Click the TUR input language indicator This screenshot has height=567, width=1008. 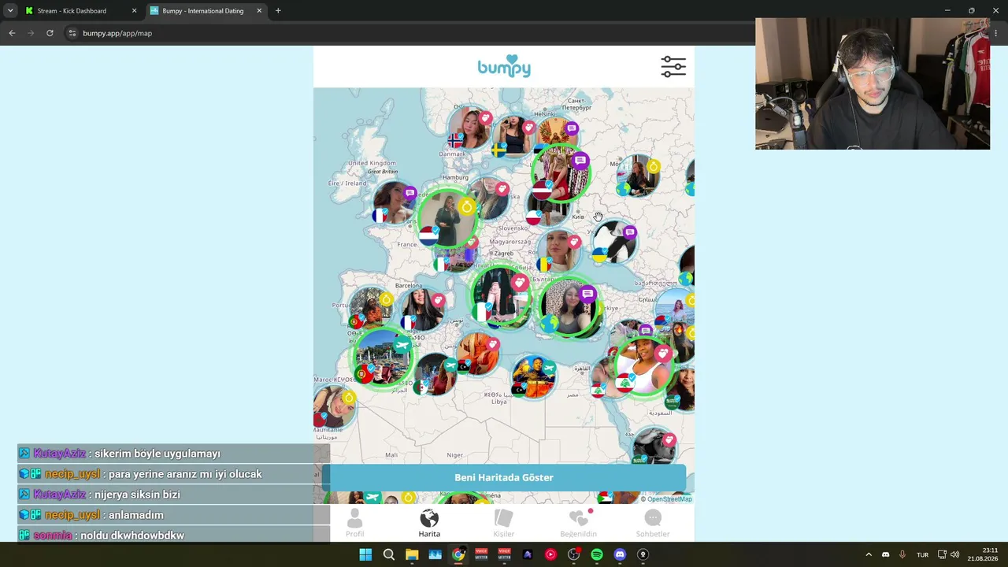[x=922, y=554]
